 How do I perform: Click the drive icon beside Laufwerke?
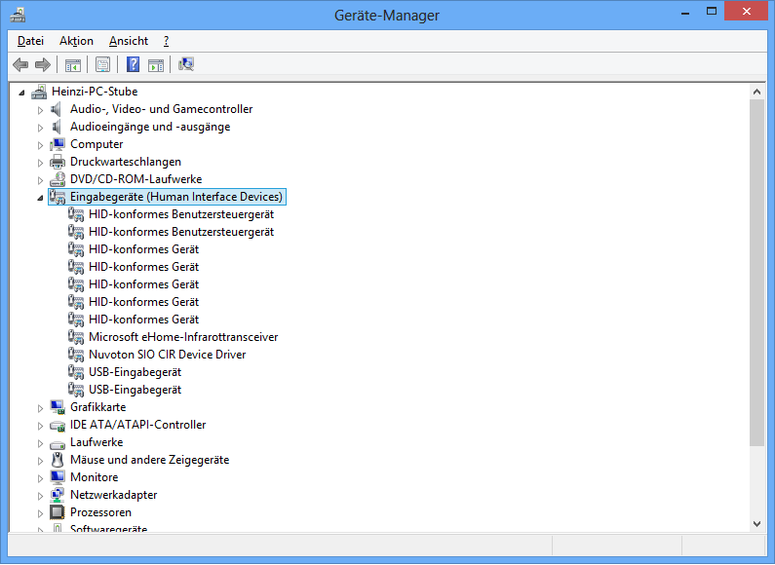coord(58,443)
